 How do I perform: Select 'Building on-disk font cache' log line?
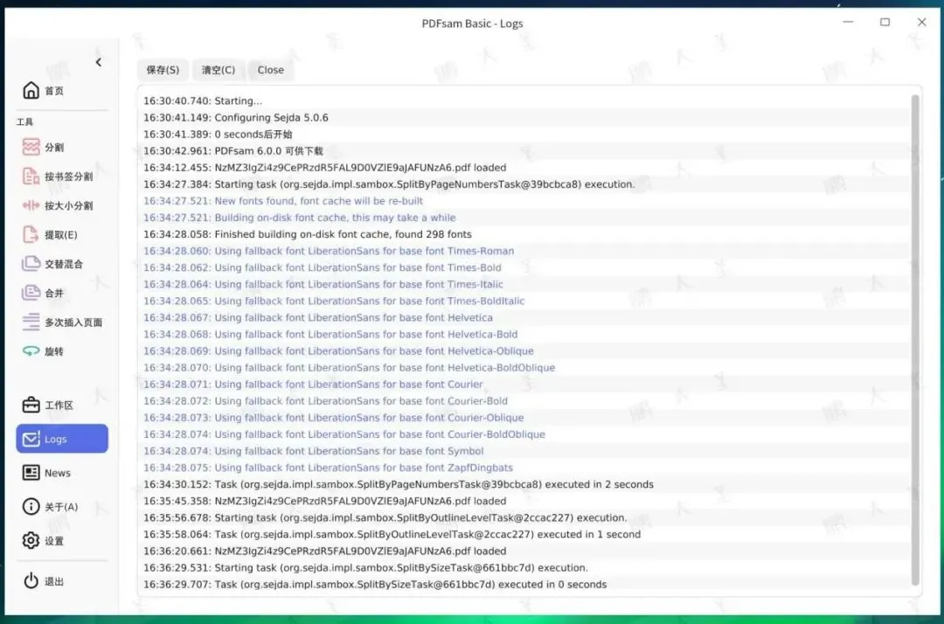coord(524,218)
